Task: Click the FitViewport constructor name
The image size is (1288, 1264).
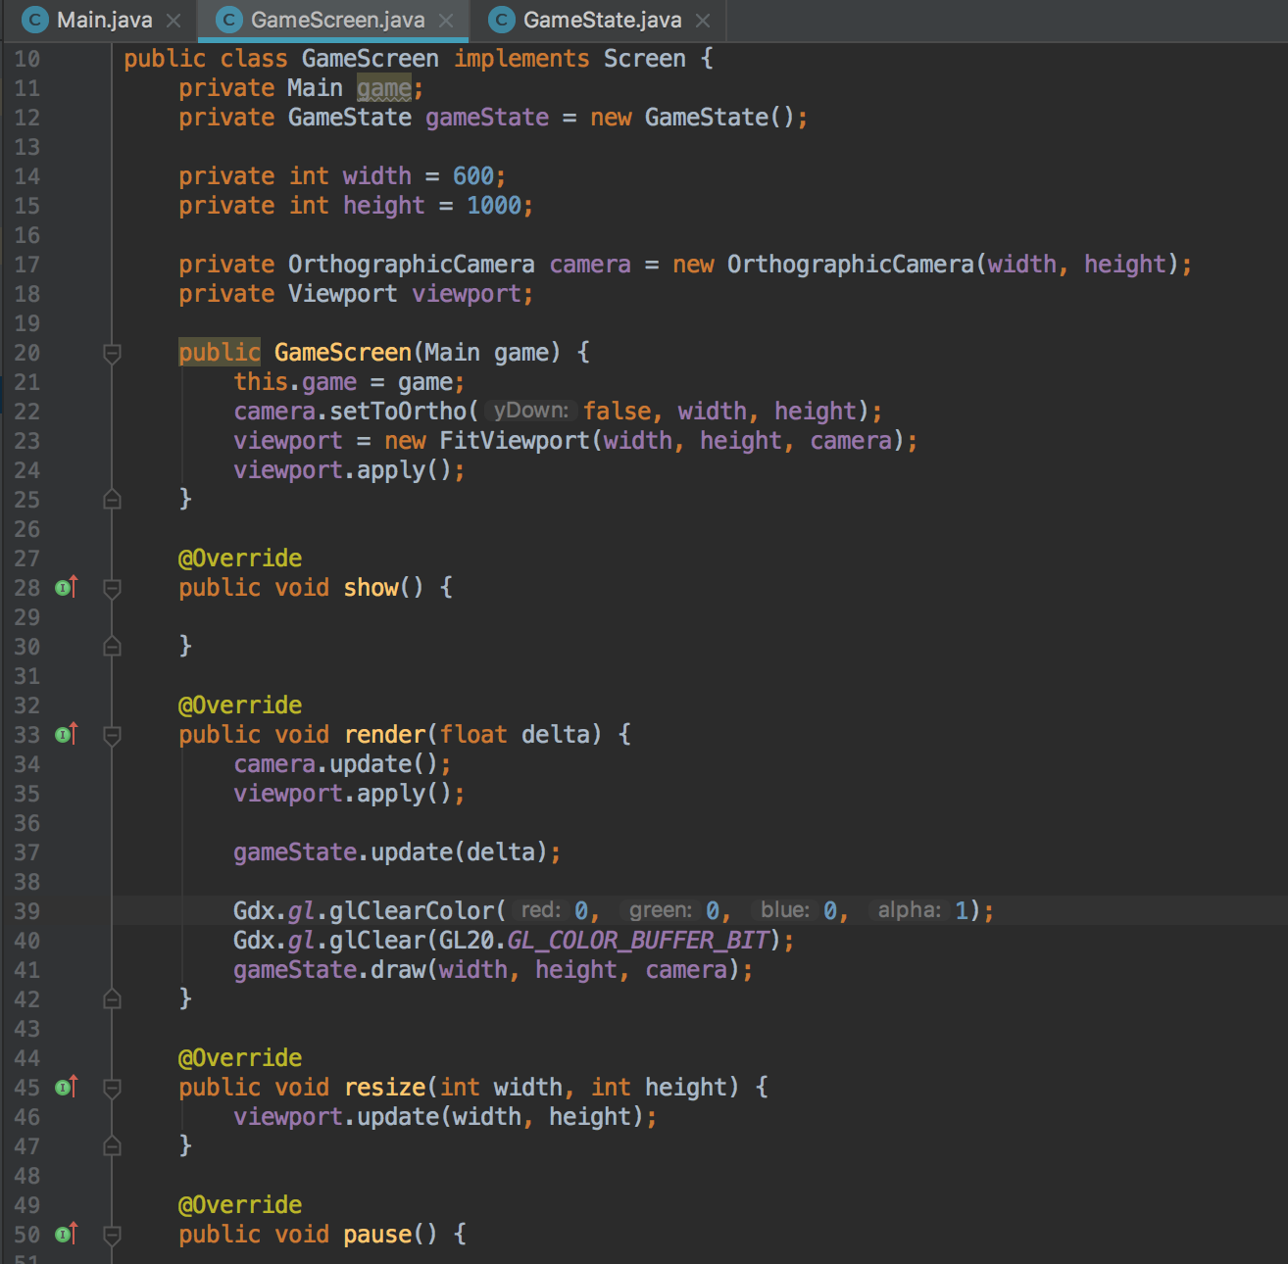Action: click(515, 441)
